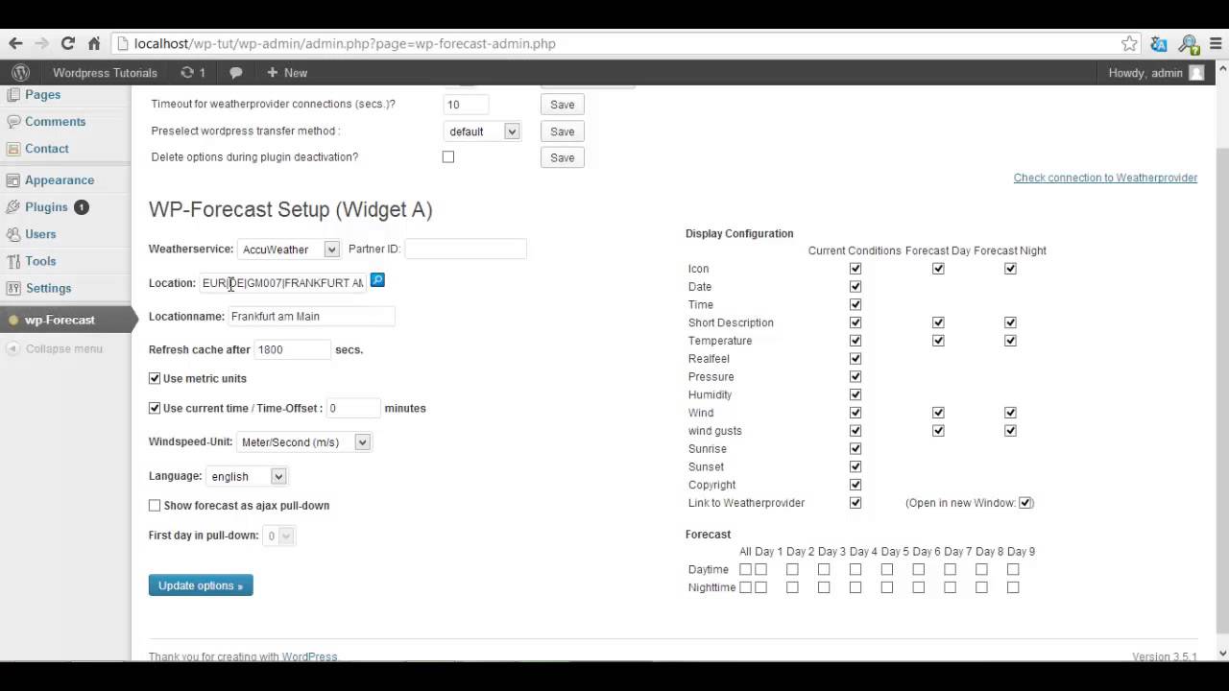Uncheck Use current time checkbox
The height and width of the screenshot is (691, 1229).
point(155,408)
